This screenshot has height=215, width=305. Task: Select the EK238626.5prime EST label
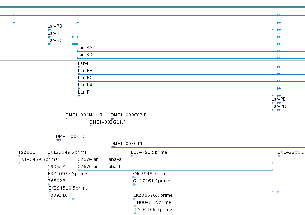tap(153, 196)
